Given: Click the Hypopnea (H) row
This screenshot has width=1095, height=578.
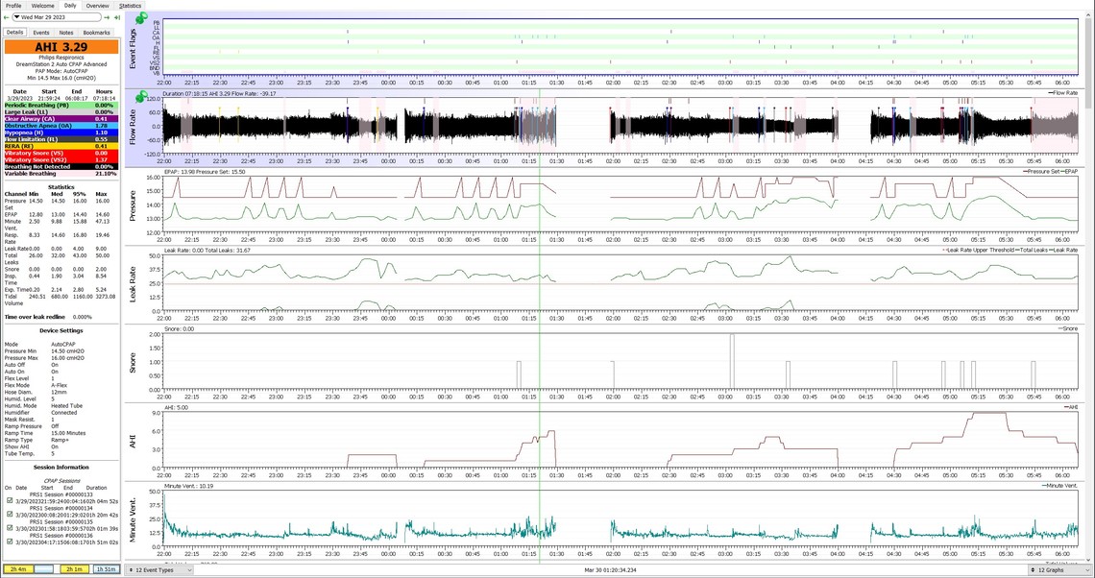Looking at the screenshot, I should pos(61,132).
